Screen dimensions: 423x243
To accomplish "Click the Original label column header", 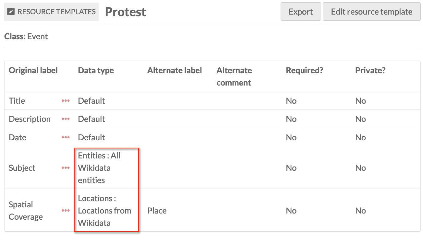I will point(33,70).
